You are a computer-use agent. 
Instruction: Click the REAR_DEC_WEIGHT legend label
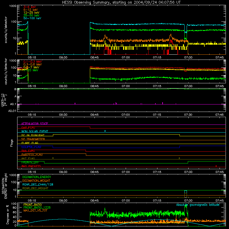pyautogui.click(x=35, y=188)
